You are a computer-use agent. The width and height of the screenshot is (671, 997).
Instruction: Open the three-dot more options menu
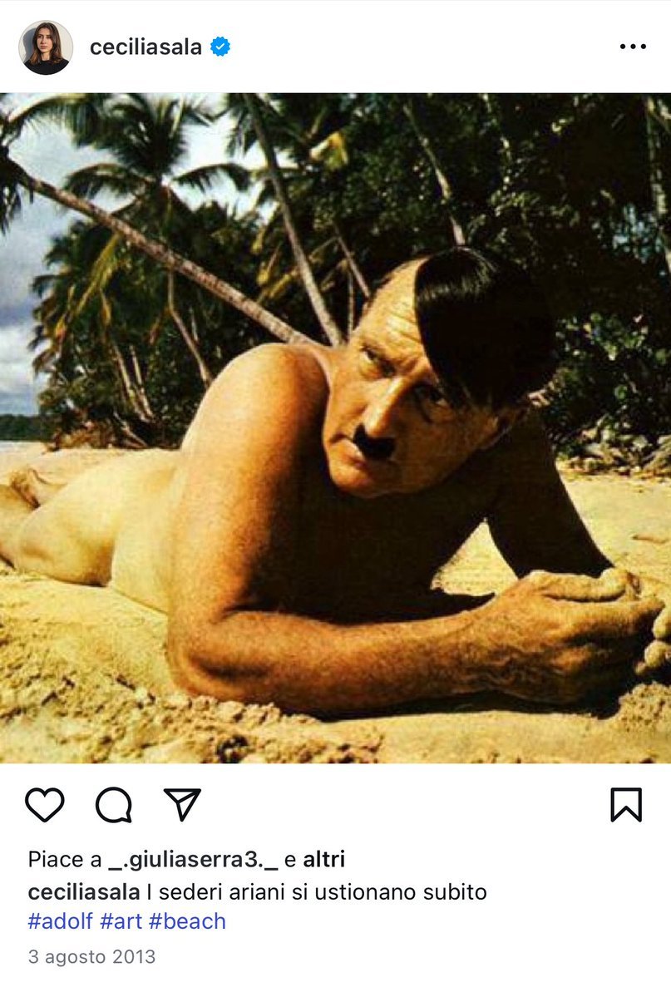point(633,47)
